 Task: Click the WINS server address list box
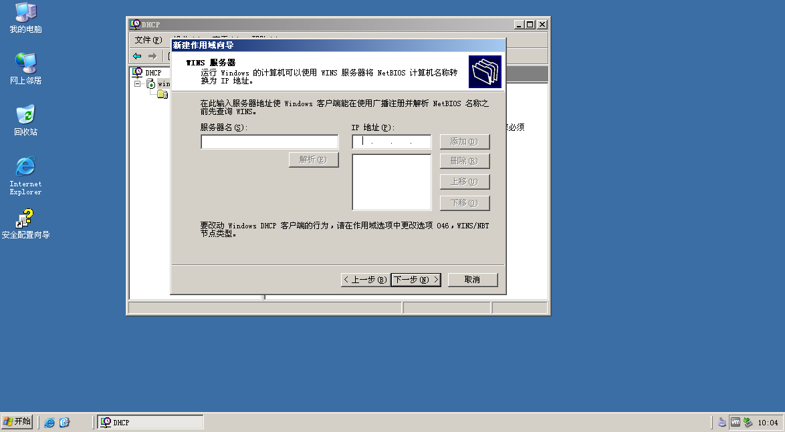tap(392, 182)
